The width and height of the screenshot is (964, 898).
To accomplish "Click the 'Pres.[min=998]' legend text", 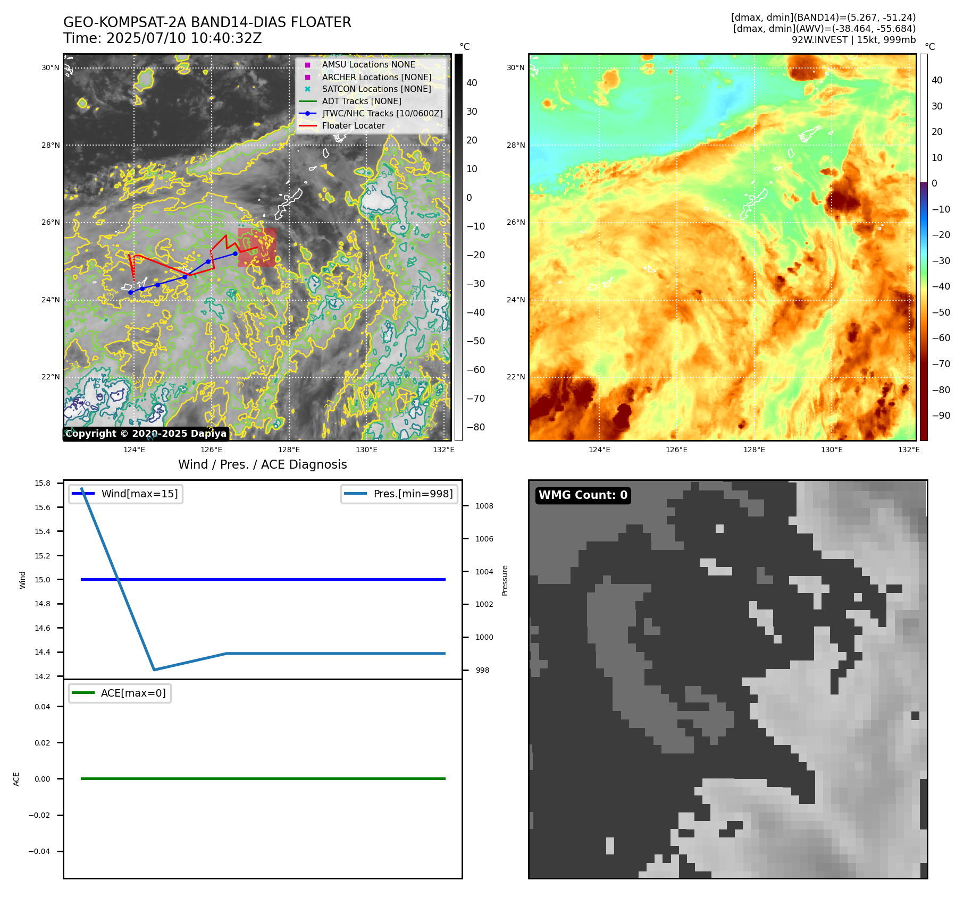I will [413, 494].
